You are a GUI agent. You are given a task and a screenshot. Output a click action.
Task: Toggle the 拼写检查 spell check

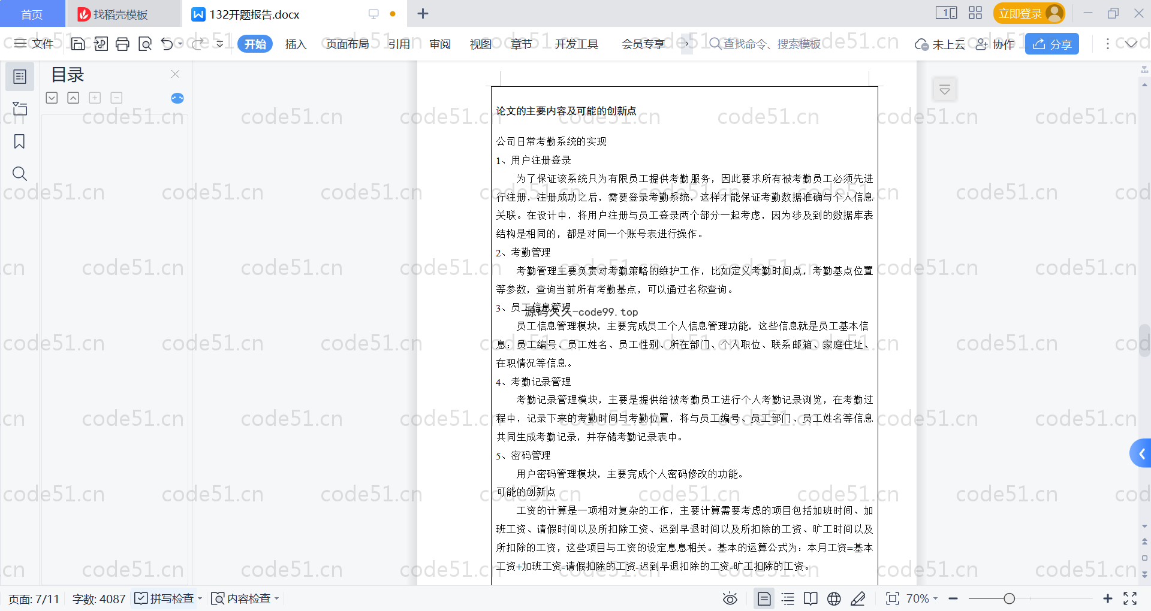tap(164, 598)
